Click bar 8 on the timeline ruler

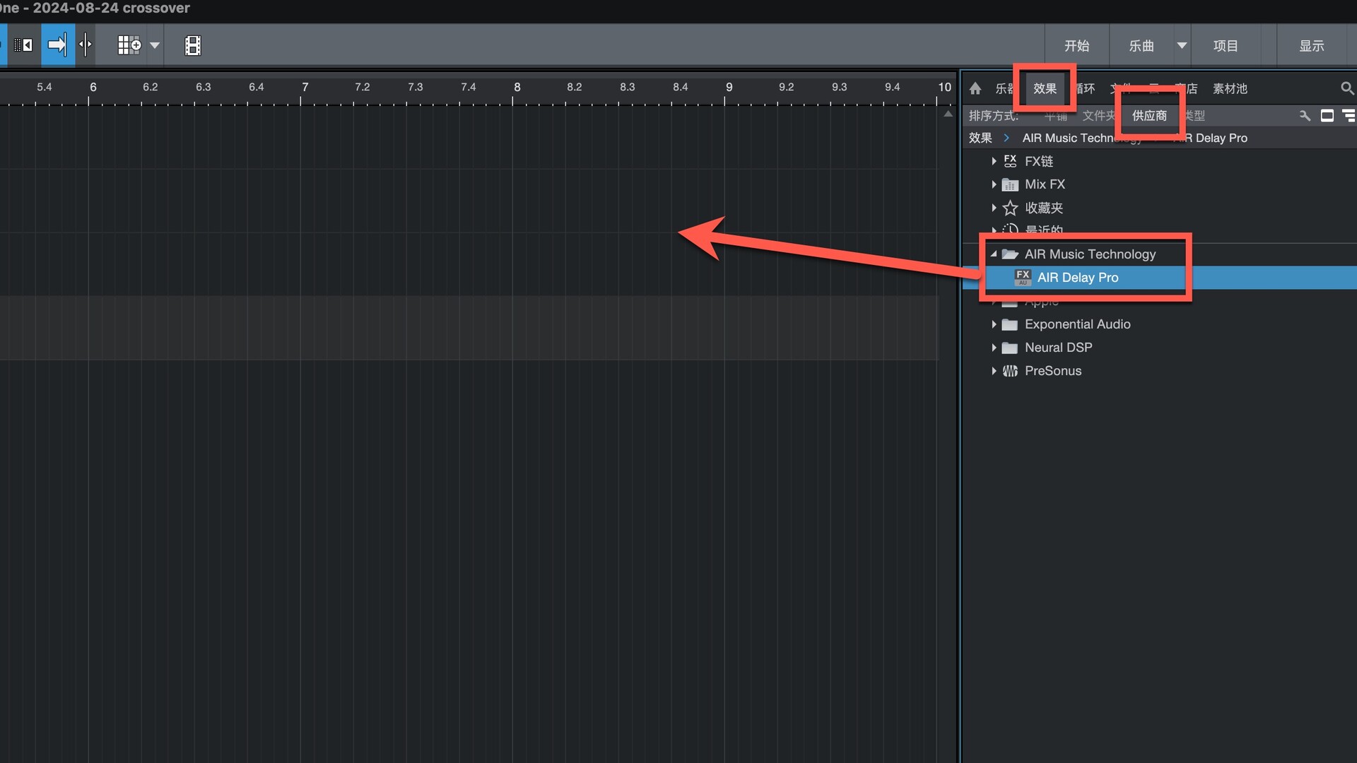(517, 88)
